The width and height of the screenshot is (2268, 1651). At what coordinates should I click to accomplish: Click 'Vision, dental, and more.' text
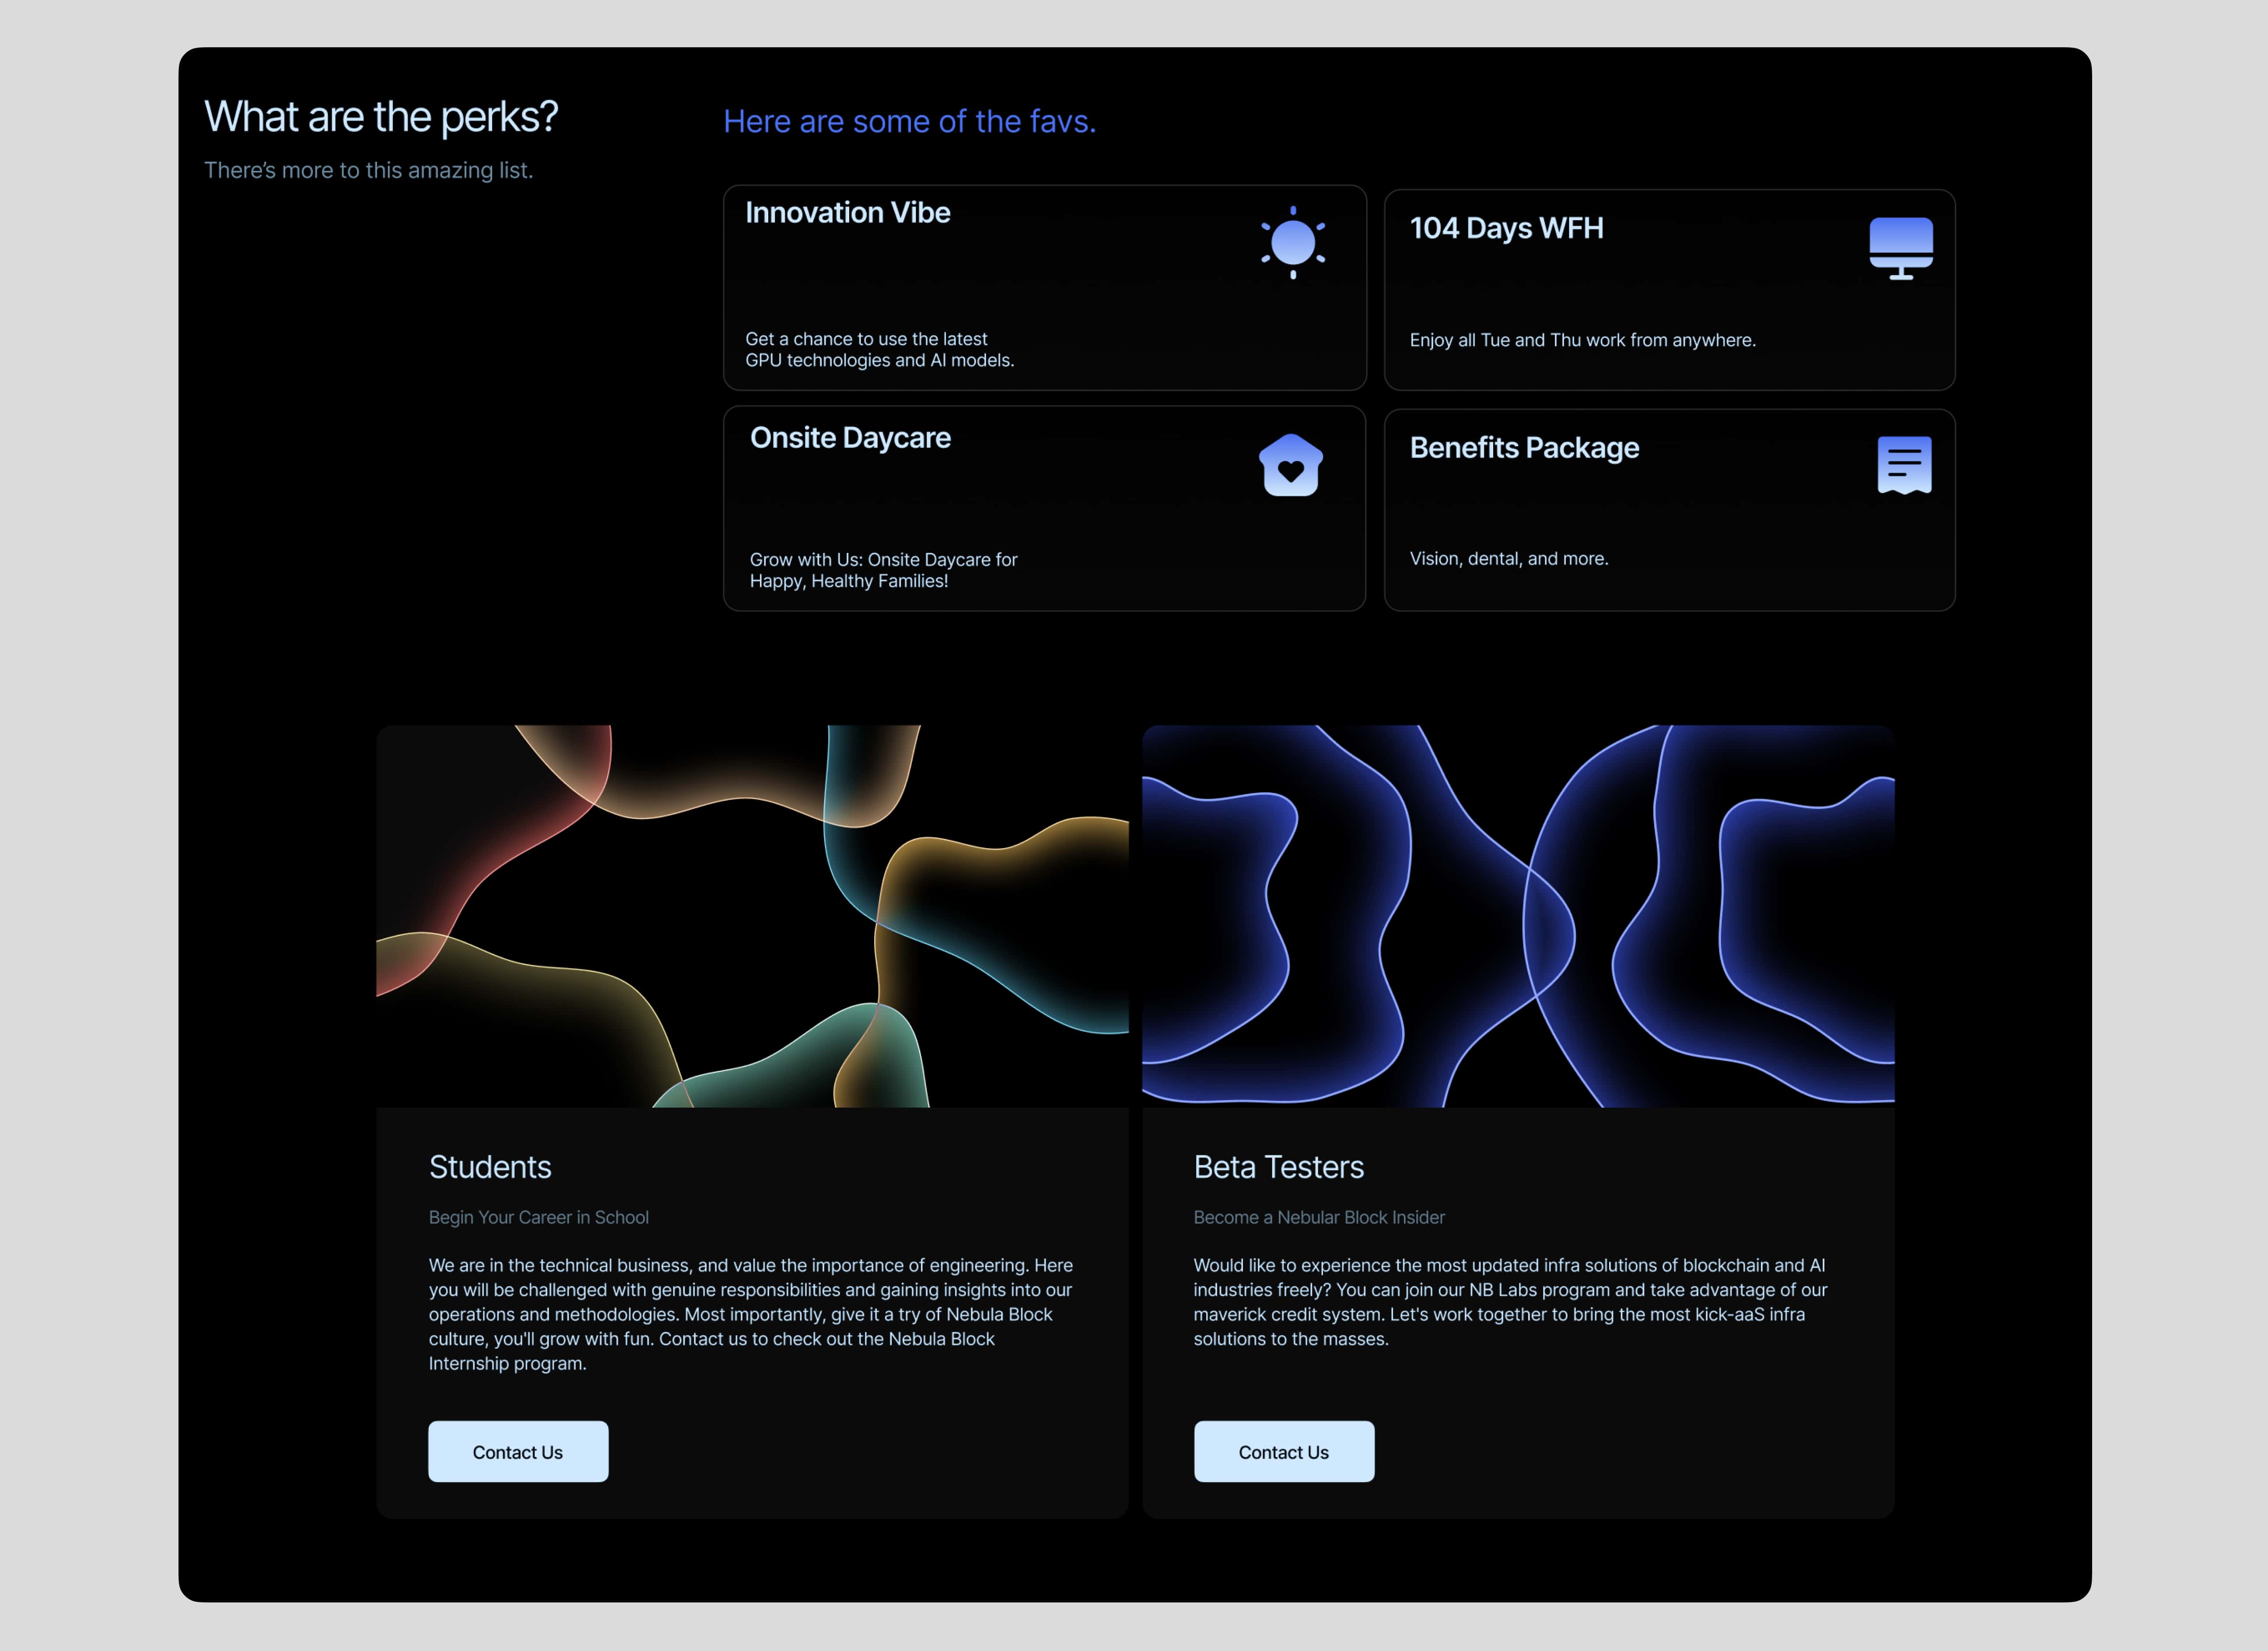[x=1508, y=558]
